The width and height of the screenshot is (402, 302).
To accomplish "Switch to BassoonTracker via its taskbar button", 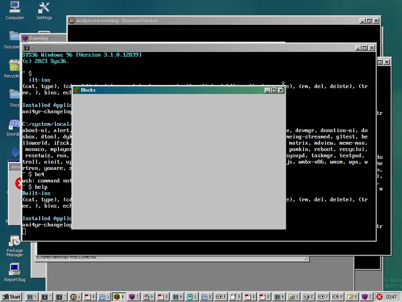I will 75,297.
